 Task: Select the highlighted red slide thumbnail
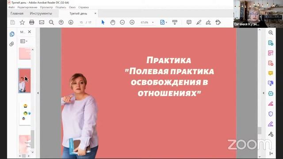25,80
